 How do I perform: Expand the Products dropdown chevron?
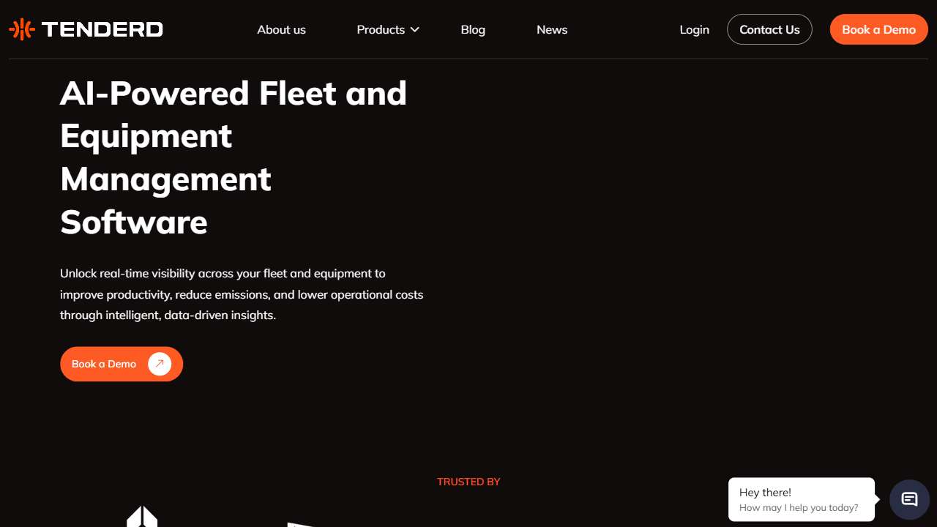[x=415, y=29]
